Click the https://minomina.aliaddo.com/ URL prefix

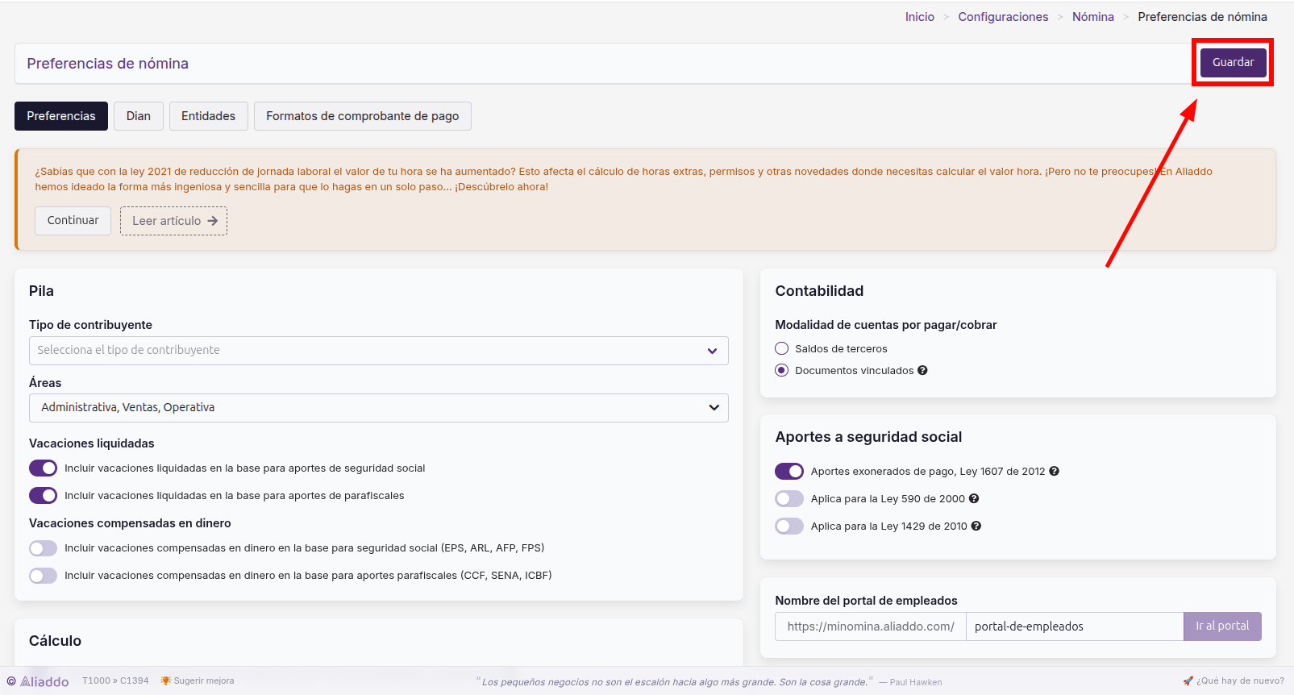pos(871,626)
